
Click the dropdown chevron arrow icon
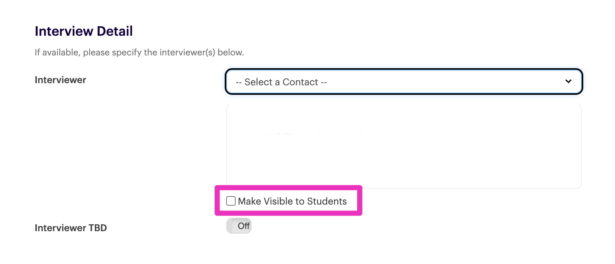(568, 81)
